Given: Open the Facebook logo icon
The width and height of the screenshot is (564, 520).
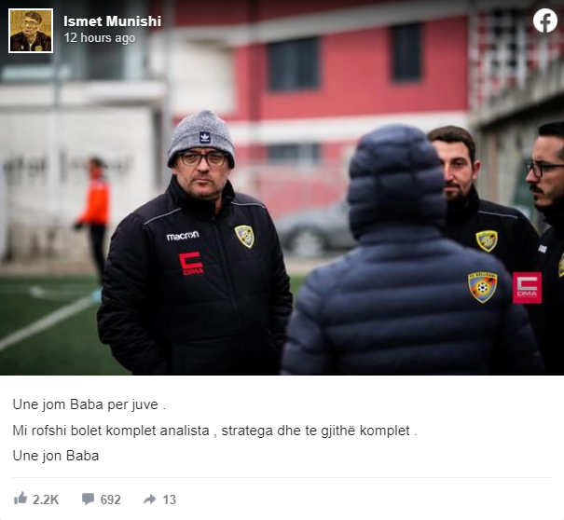Looking at the screenshot, I should pyautogui.click(x=545, y=21).
